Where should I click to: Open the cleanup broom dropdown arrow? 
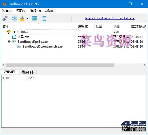28,18
